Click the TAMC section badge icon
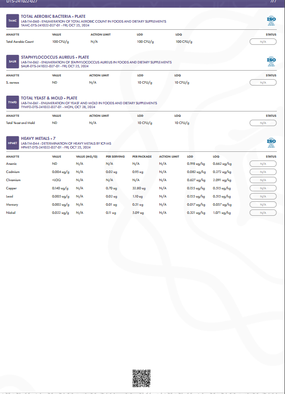The height and width of the screenshot is (394, 285). pyautogui.click(x=13, y=21)
